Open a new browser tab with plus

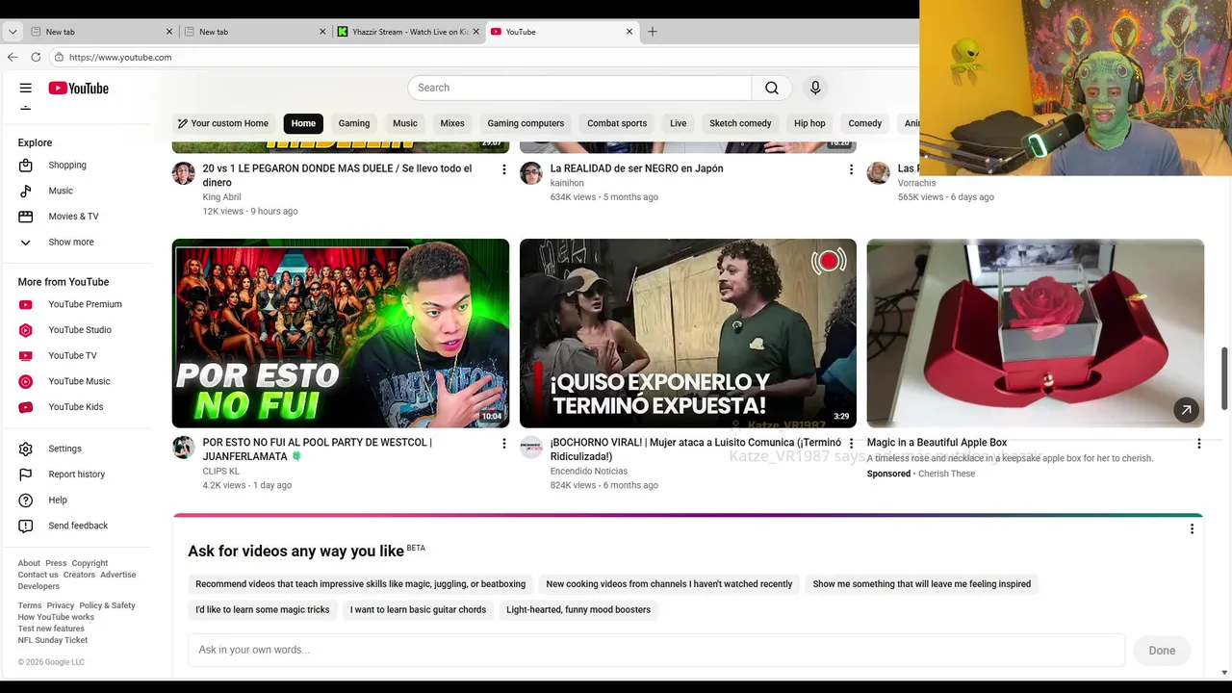click(653, 32)
